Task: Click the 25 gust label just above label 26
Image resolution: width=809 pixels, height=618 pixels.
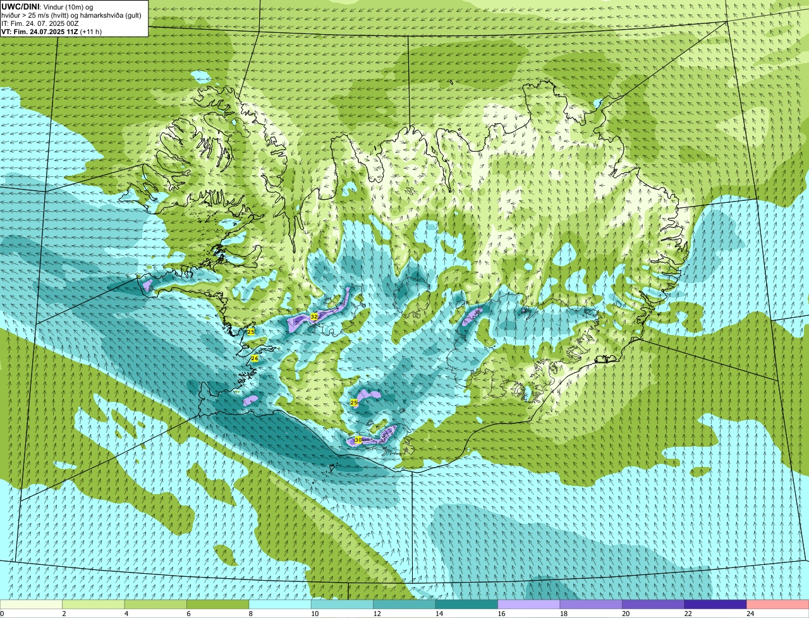Action: 250,331
